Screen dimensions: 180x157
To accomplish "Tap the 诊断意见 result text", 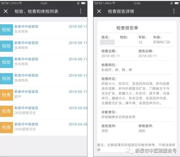I will point(118,117).
